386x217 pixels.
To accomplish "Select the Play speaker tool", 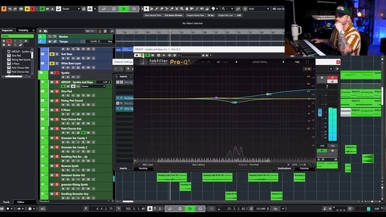I will (x=202, y=9).
